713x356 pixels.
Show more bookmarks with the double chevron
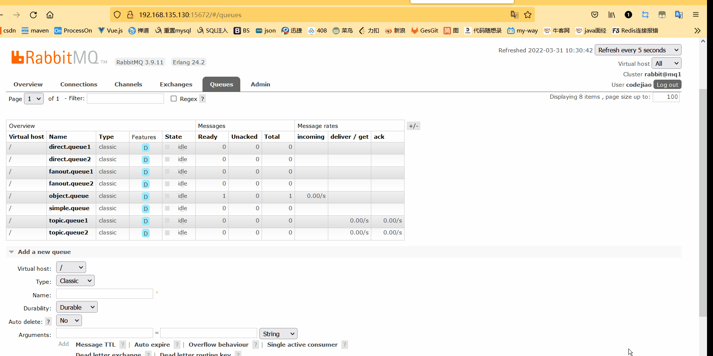(697, 31)
